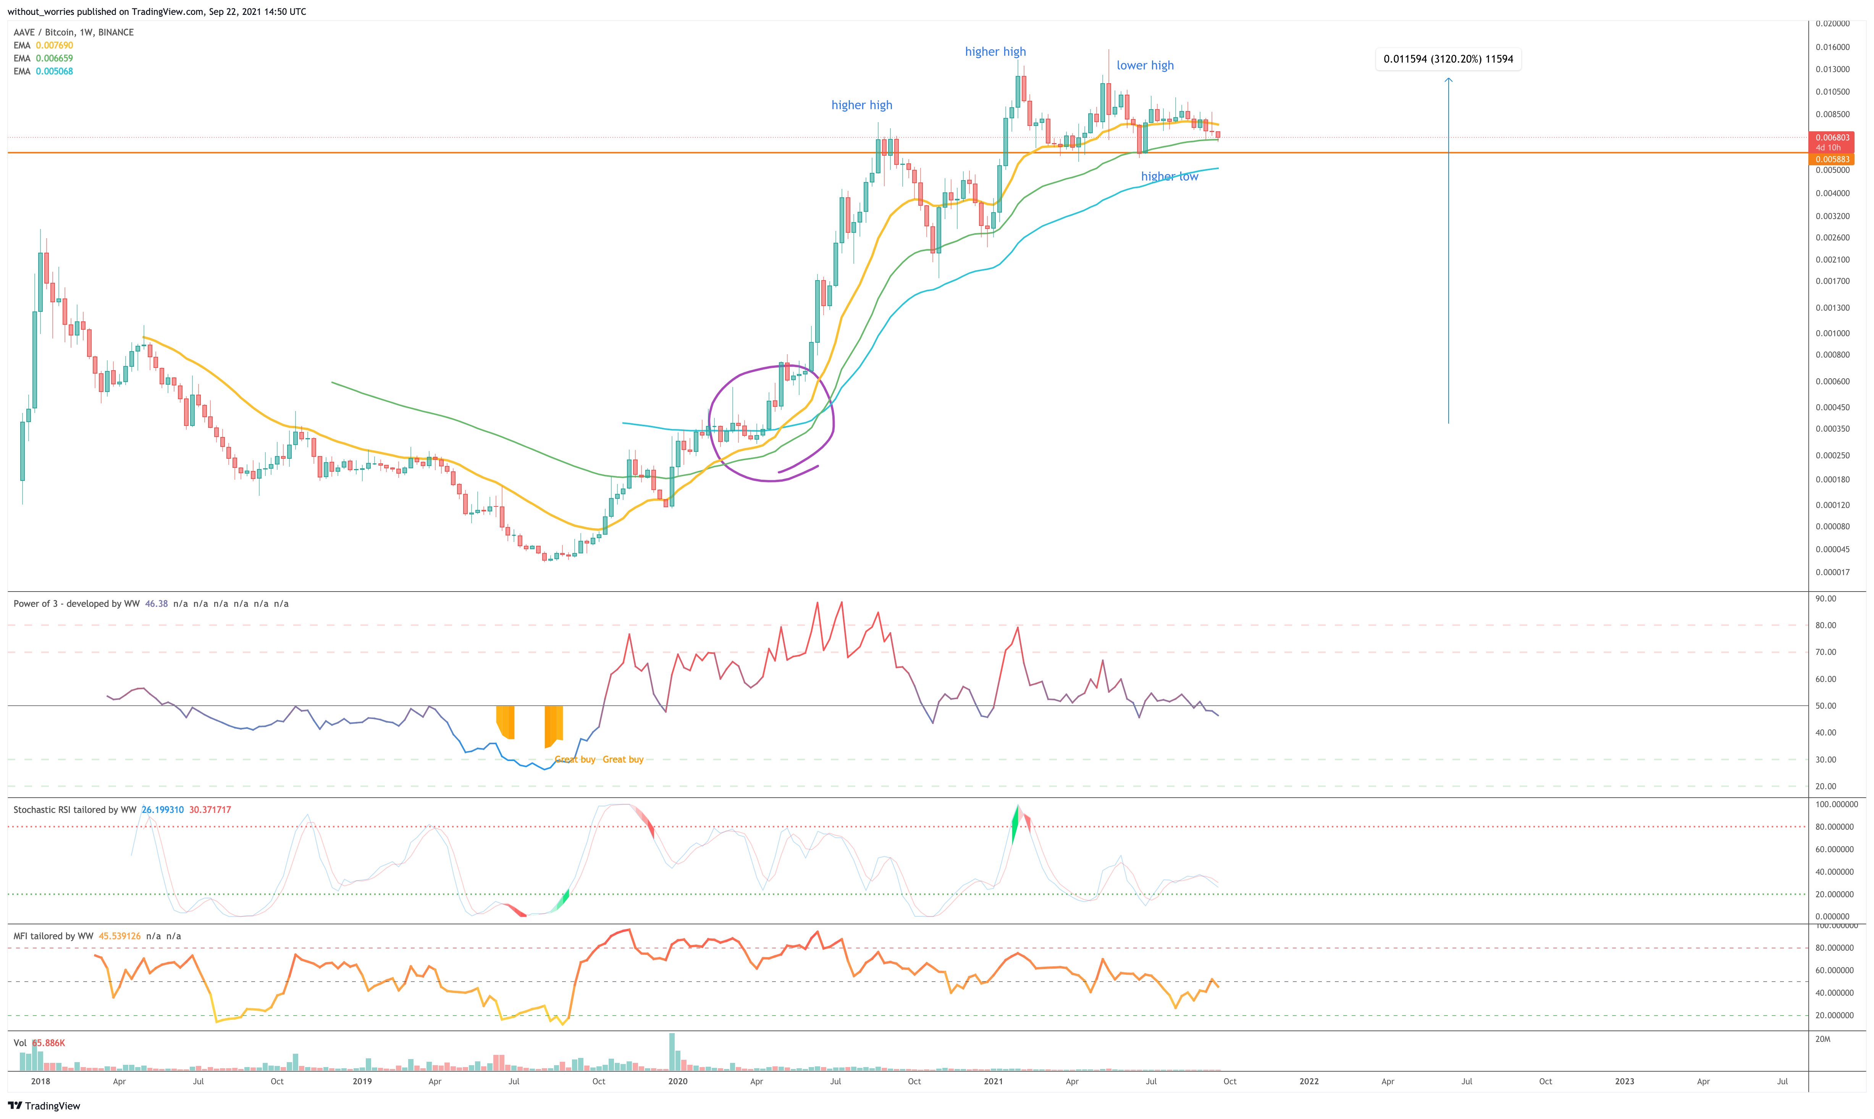Image resolution: width=1874 pixels, height=1119 pixels.
Task: Click the 50.00 label on Power of 3 axis
Action: (x=1826, y=706)
